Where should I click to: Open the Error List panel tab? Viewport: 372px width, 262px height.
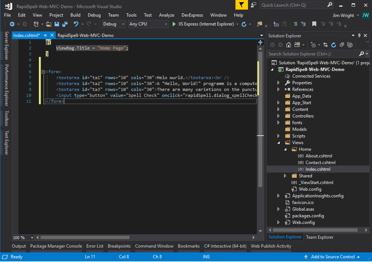(x=95, y=246)
